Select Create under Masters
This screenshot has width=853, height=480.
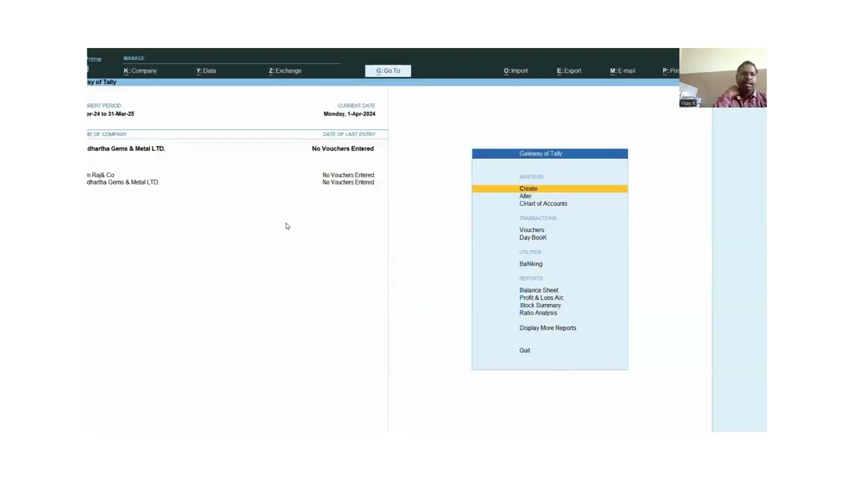tap(550, 189)
